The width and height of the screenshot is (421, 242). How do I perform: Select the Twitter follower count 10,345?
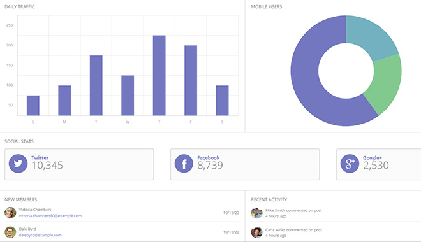tap(47, 166)
